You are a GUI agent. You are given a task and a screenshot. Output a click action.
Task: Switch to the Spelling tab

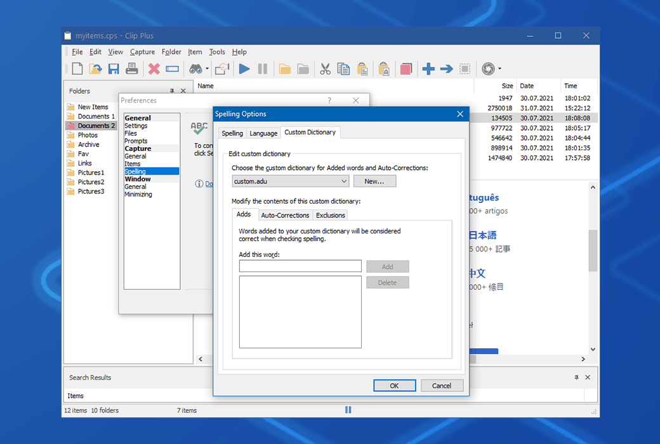click(232, 133)
